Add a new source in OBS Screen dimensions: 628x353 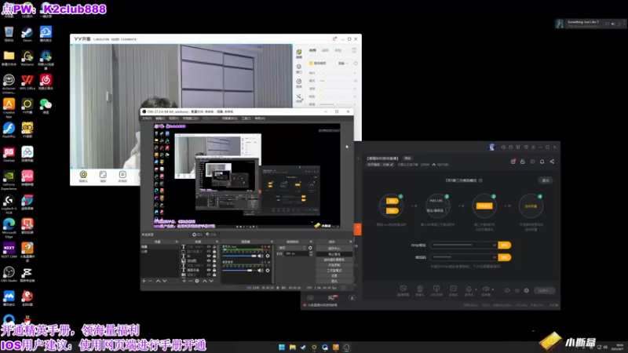click(184, 281)
